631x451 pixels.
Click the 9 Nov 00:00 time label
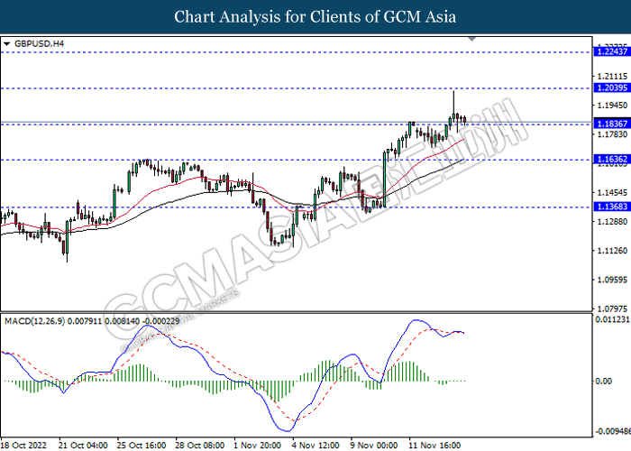pyautogui.click(x=374, y=446)
